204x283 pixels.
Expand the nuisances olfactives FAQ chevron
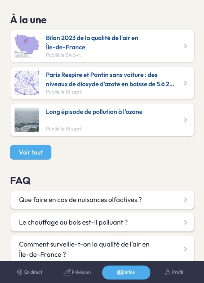pyautogui.click(x=185, y=200)
